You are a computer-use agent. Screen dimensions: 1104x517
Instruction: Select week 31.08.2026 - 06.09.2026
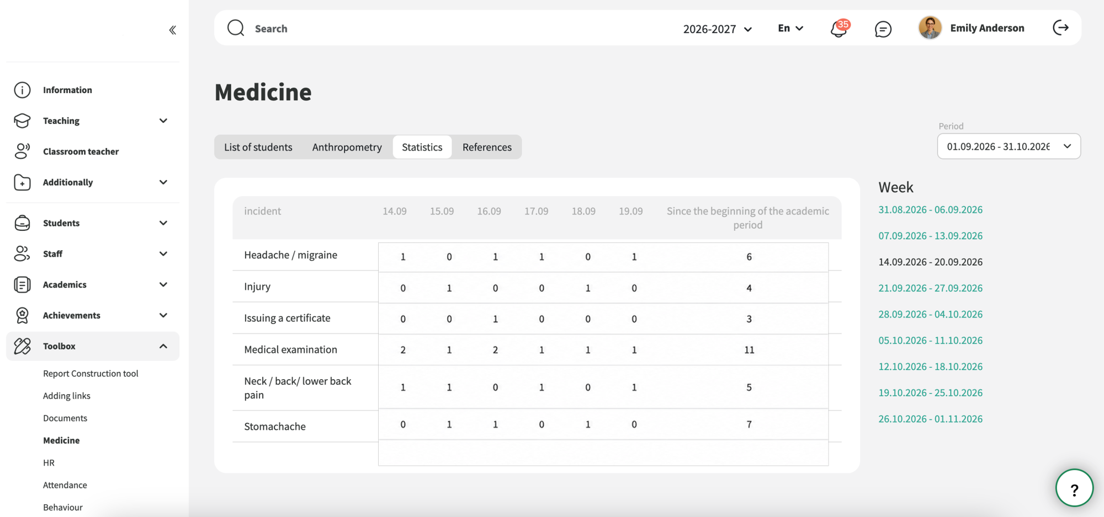pyautogui.click(x=931, y=209)
